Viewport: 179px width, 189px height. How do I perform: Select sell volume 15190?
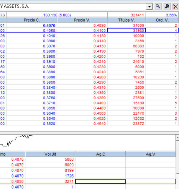click(x=138, y=103)
